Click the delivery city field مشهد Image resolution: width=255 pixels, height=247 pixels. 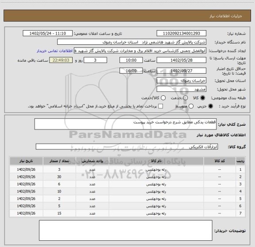coord(182,89)
